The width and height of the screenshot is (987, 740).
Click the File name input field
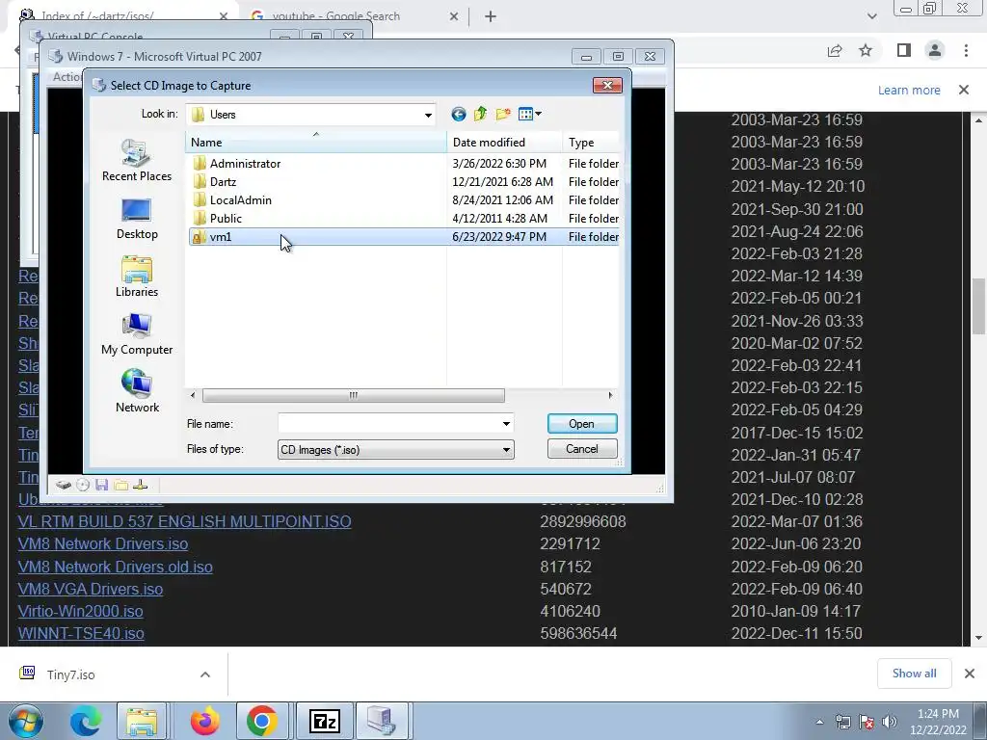(389, 424)
